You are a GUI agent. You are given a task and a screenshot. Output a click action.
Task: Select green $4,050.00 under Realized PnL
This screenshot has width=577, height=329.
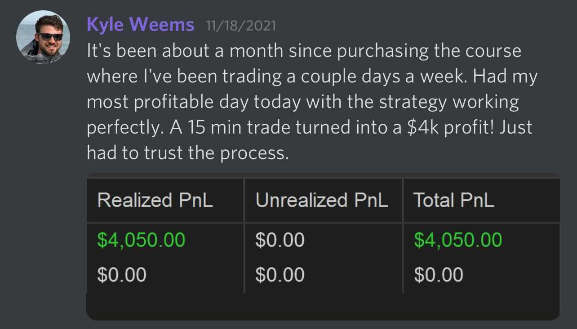click(x=141, y=240)
